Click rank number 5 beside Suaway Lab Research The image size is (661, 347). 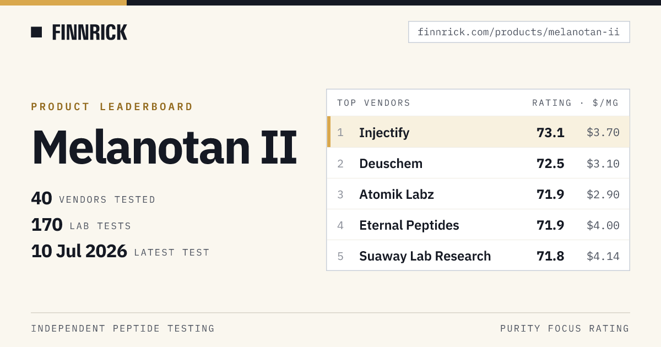tap(340, 256)
